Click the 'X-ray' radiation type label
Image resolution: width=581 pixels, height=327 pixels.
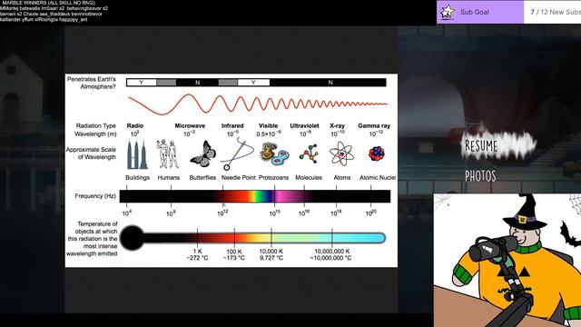point(337,126)
